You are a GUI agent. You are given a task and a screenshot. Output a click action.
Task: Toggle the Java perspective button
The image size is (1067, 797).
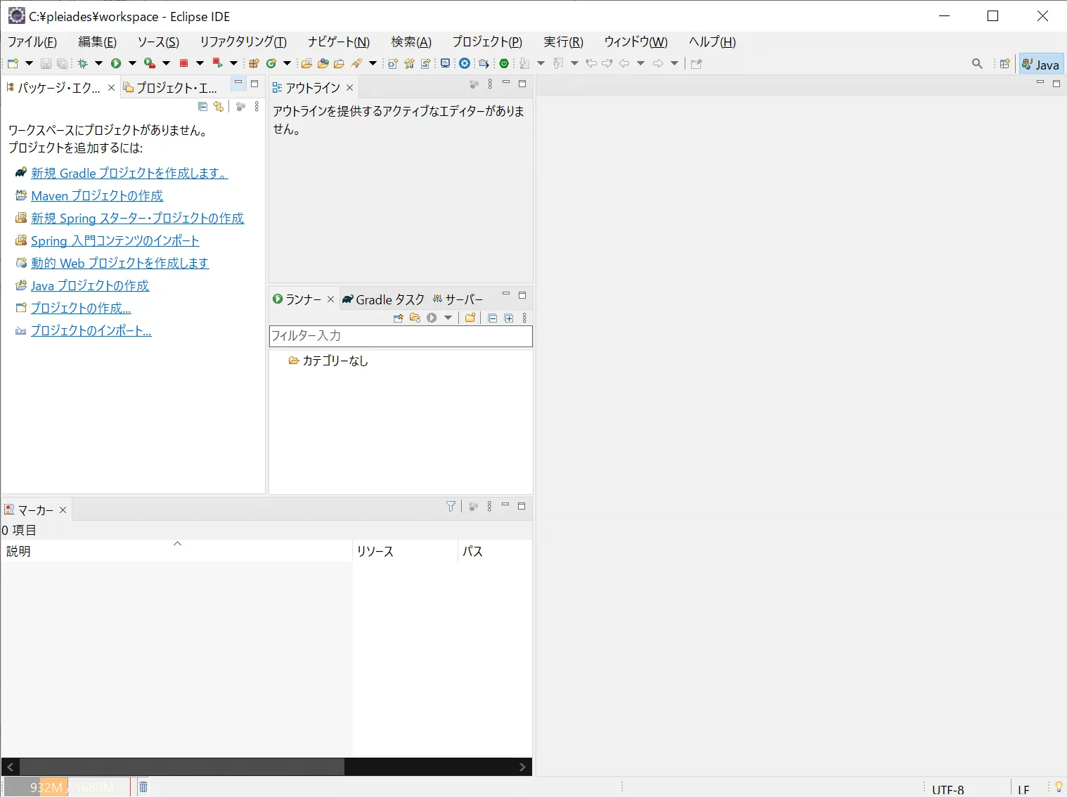(x=1041, y=64)
